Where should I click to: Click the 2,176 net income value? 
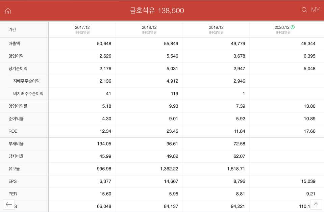(105, 69)
